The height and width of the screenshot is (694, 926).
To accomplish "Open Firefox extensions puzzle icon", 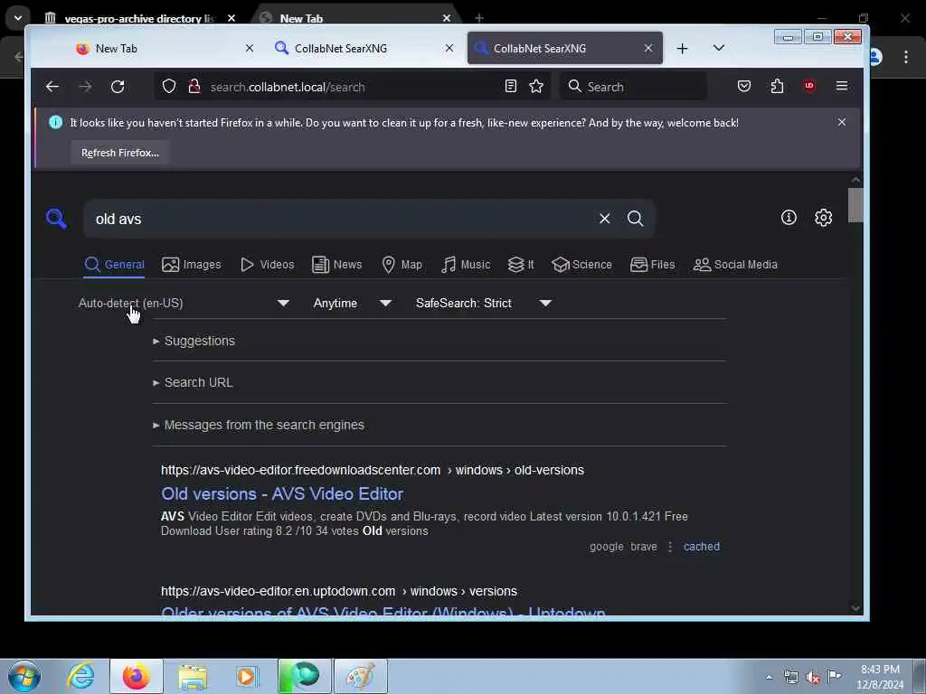I will pyautogui.click(x=777, y=86).
